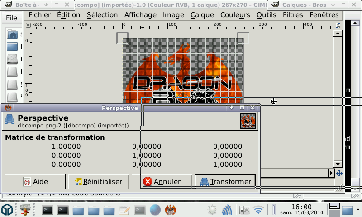Click the canvas vertical scrollbar track
Image resolution: width=362 pixels, height=217 pixels.
point(338,99)
